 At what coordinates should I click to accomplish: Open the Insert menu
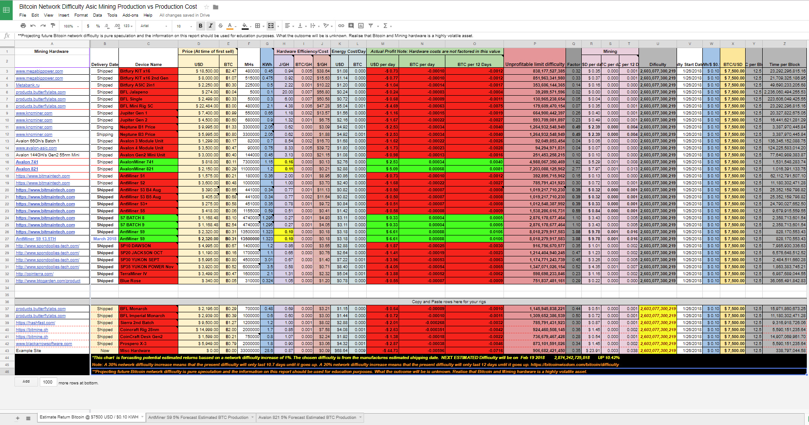[x=64, y=15]
